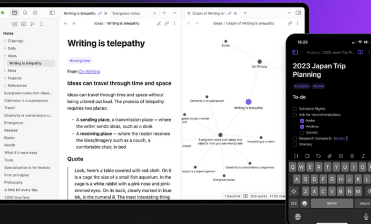Expand the Clippings folder

(5, 41)
